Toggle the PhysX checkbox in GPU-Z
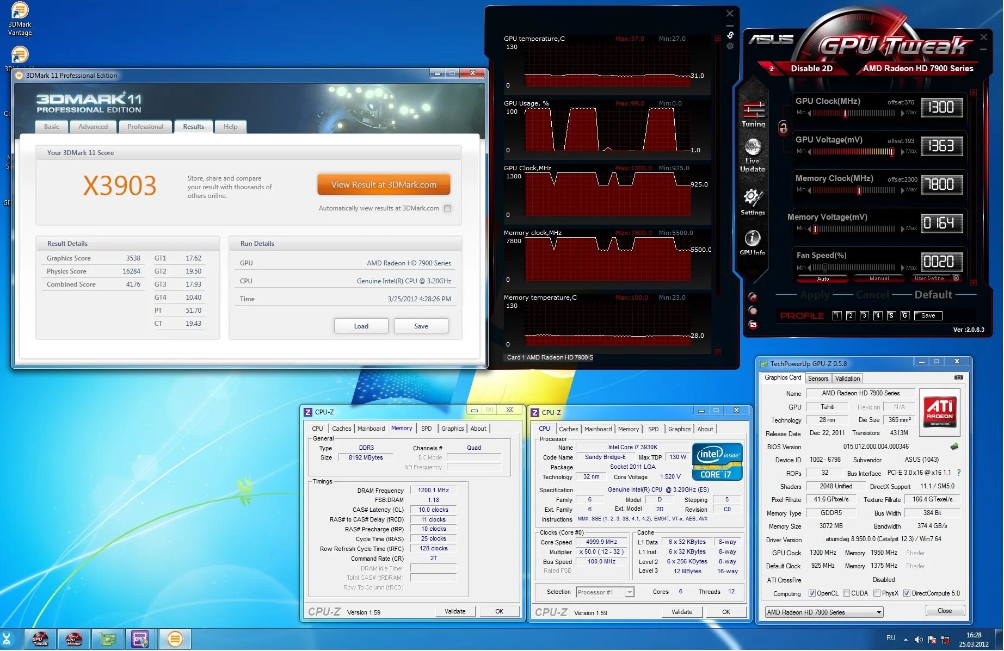This screenshot has width=1004, height=651. tap(877, 593)
